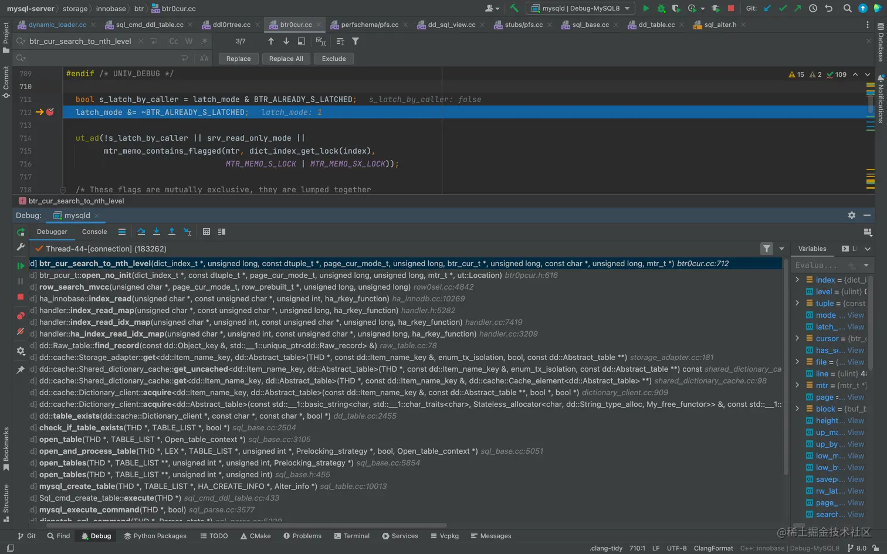
Task: Click Git Commit checkmark icon
Action: (x=783, y=8)
